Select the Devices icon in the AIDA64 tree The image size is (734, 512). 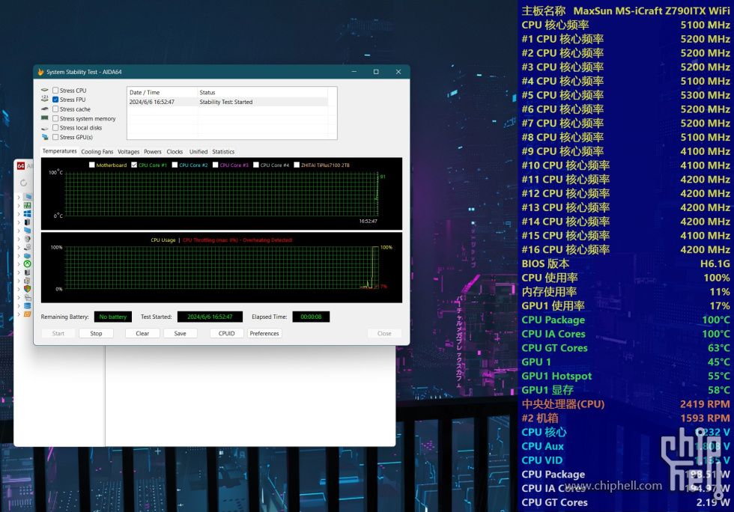pyautogui.click(x=28, y=272)
